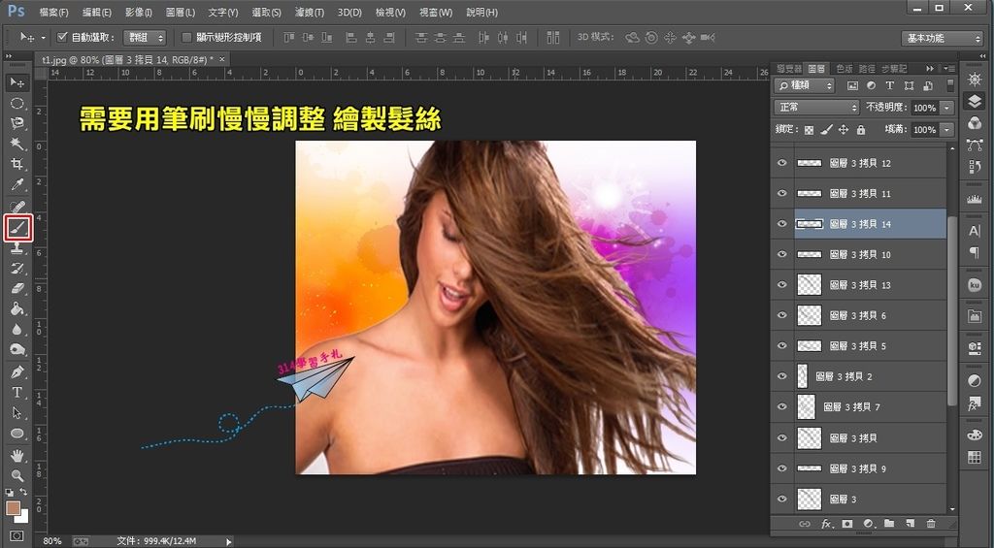This screenshot has width=994, height=548.
Task: Open the 正常 blend mode dropdown
Action: pos(815,107)
